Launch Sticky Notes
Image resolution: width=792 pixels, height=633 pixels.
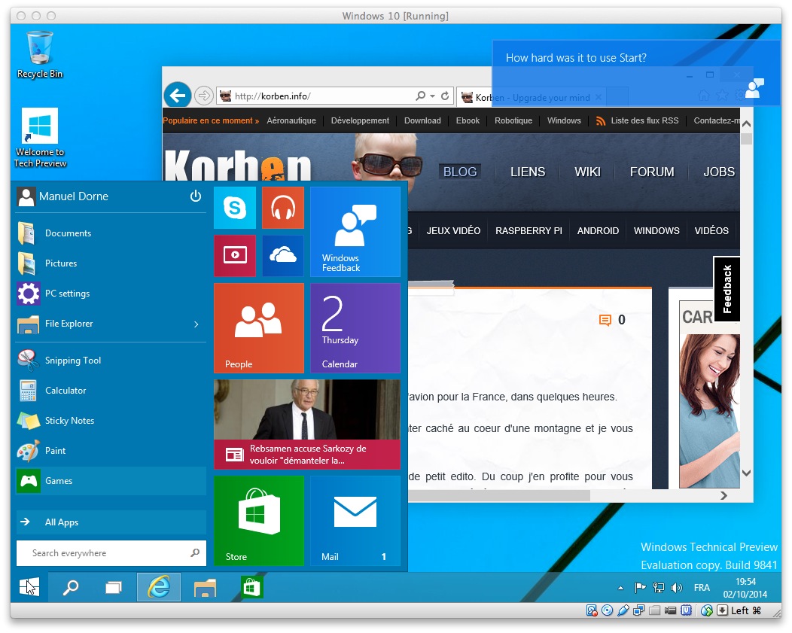coord(111,421)
